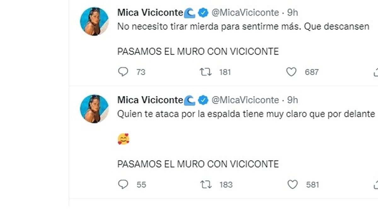Screen dimensions: 378x212
Task: Open Mica Viciconte's avatar on the first tweet
Action: point(94,21)
